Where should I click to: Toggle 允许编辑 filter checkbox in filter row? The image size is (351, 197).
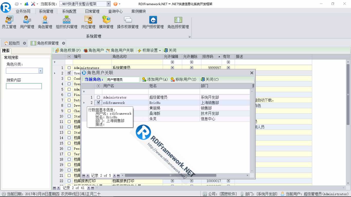tap(172, 62)
